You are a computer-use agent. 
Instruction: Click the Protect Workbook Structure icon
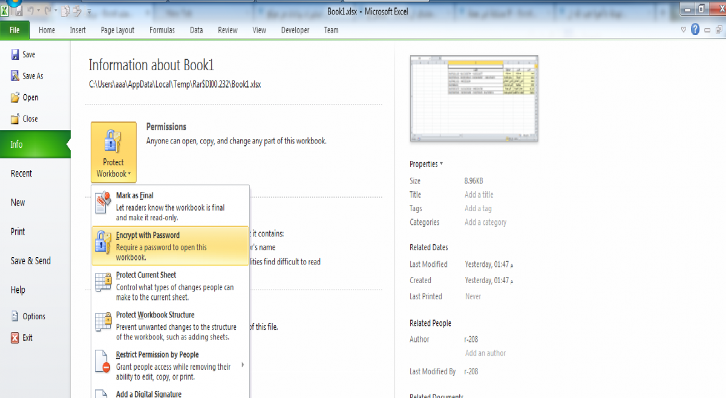tap(103, 322)
